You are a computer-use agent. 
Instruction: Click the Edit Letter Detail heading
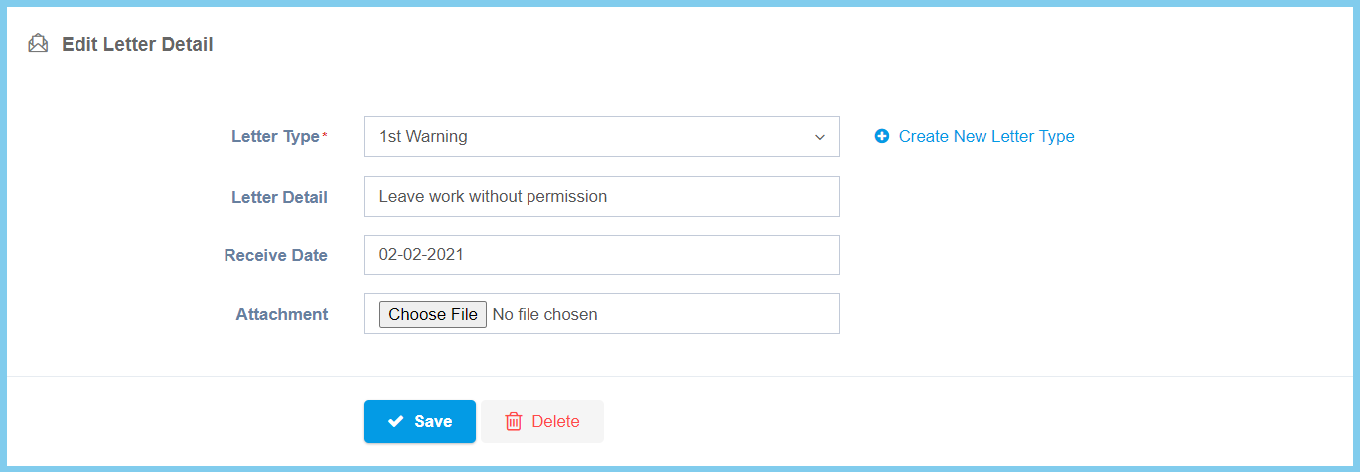tap(137, 44)
